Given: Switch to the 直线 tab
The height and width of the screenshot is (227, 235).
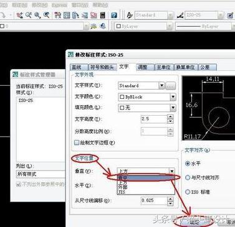Looking at the screenshot, I should coord(79,67).
